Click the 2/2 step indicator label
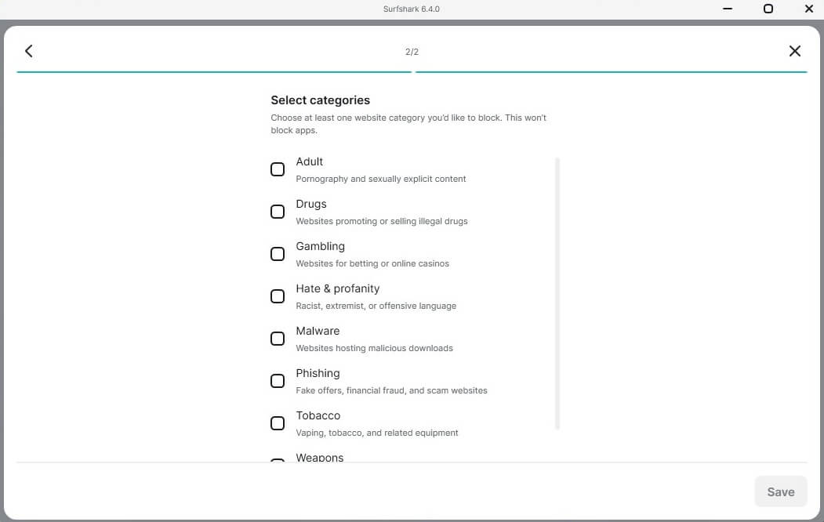 coord(412,52)
